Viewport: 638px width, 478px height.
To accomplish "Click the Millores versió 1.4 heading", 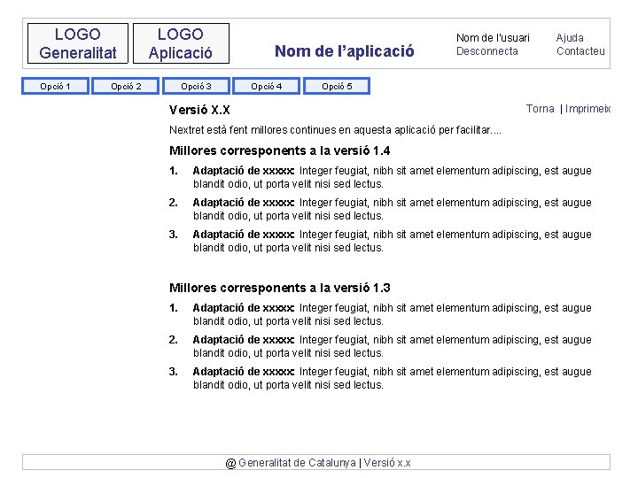I will 279,150.
